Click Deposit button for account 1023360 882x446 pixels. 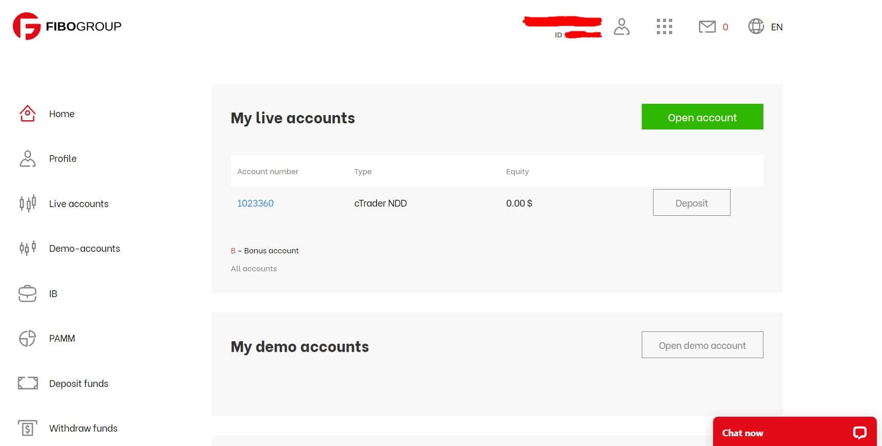691,202
